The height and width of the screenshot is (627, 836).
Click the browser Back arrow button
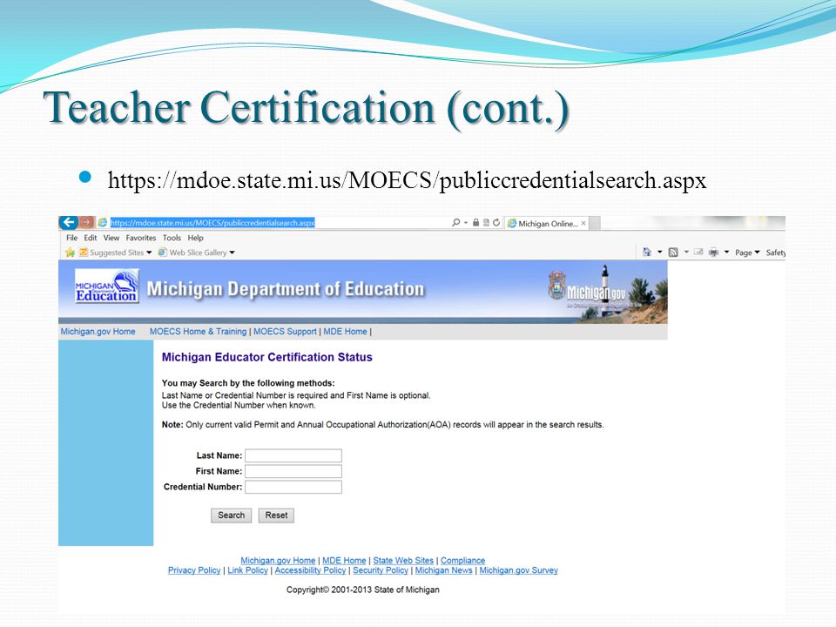[68, 222]
